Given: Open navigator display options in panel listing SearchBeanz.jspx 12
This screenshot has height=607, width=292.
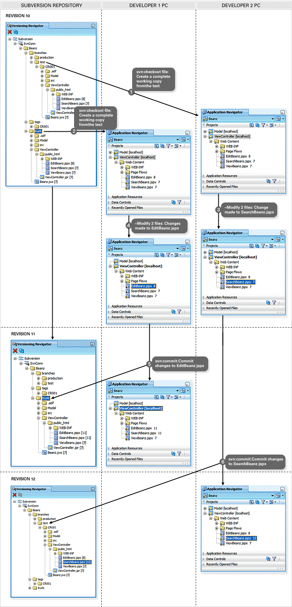Looking at the screenshot, I should point(273,502).
